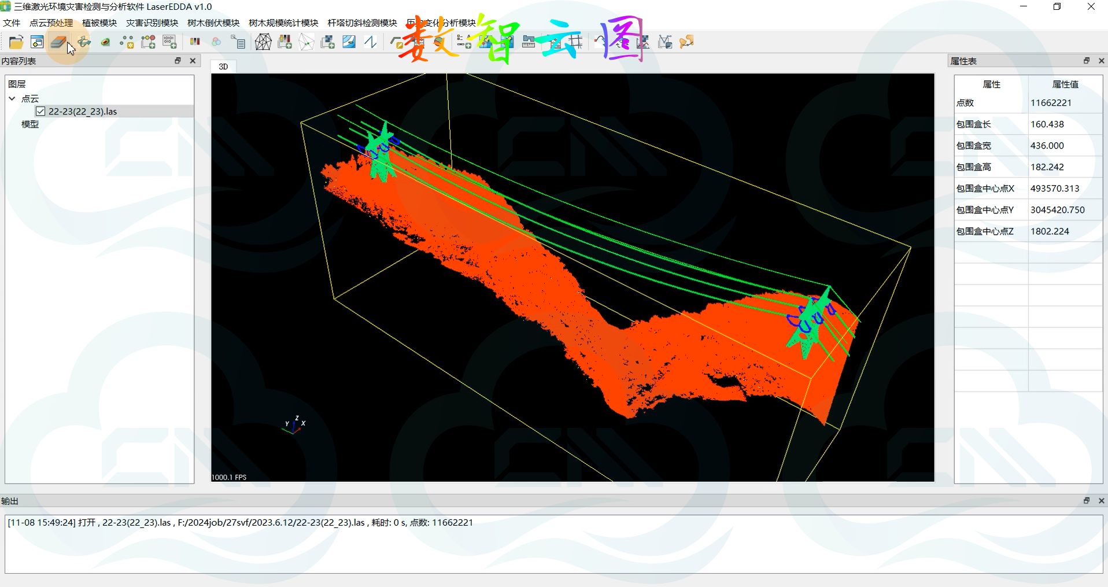Click the new window add icon
Image resolution: width=1108 pixels, height=587 pixels.
(x=37, y=42)
